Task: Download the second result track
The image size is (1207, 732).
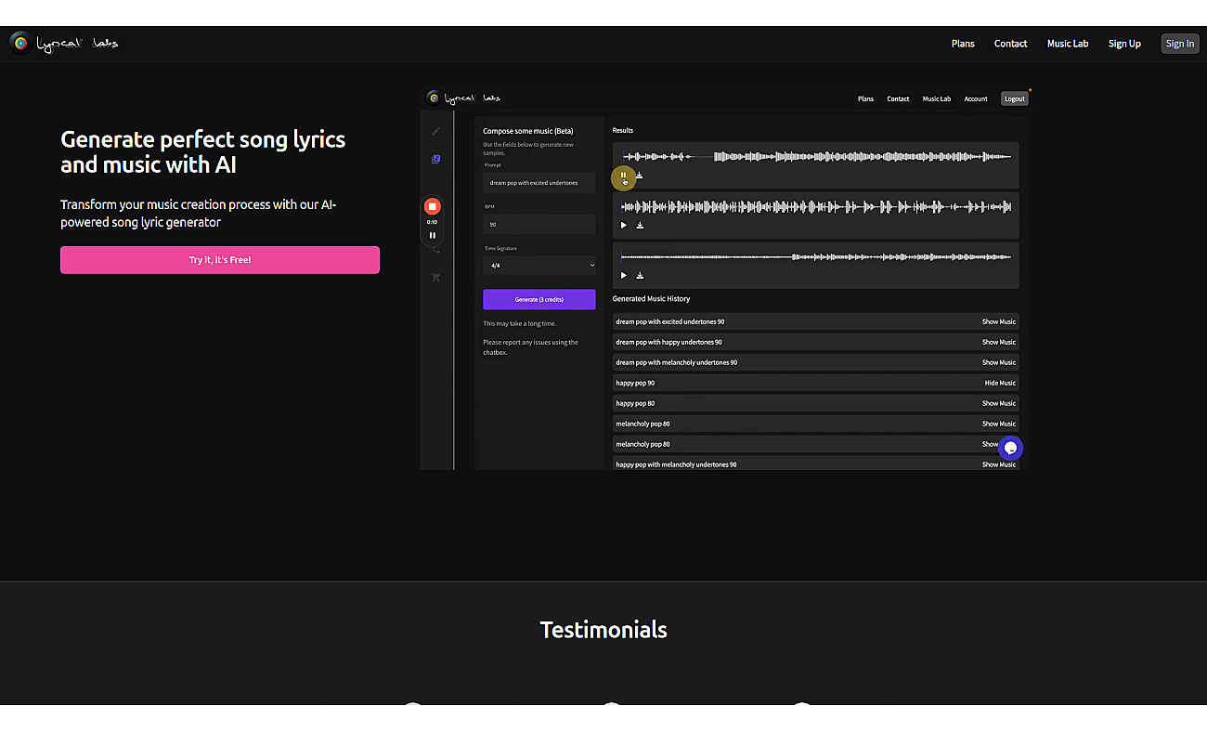Action: [640, 225]
